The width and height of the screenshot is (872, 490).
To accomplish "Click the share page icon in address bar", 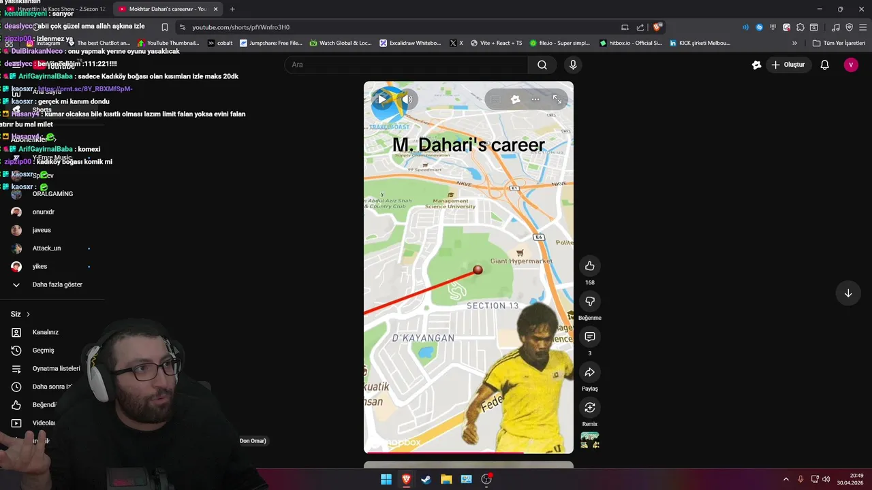I will [x=640, y=27].
